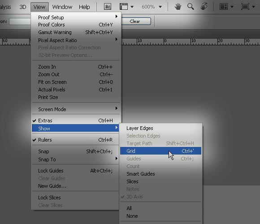Select Actual Pixels
260x224 pixels.
click(76, 90)
